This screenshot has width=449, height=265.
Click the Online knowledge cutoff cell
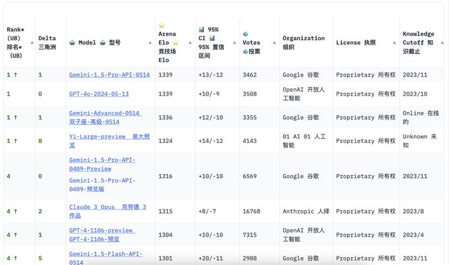coord(421,117)
